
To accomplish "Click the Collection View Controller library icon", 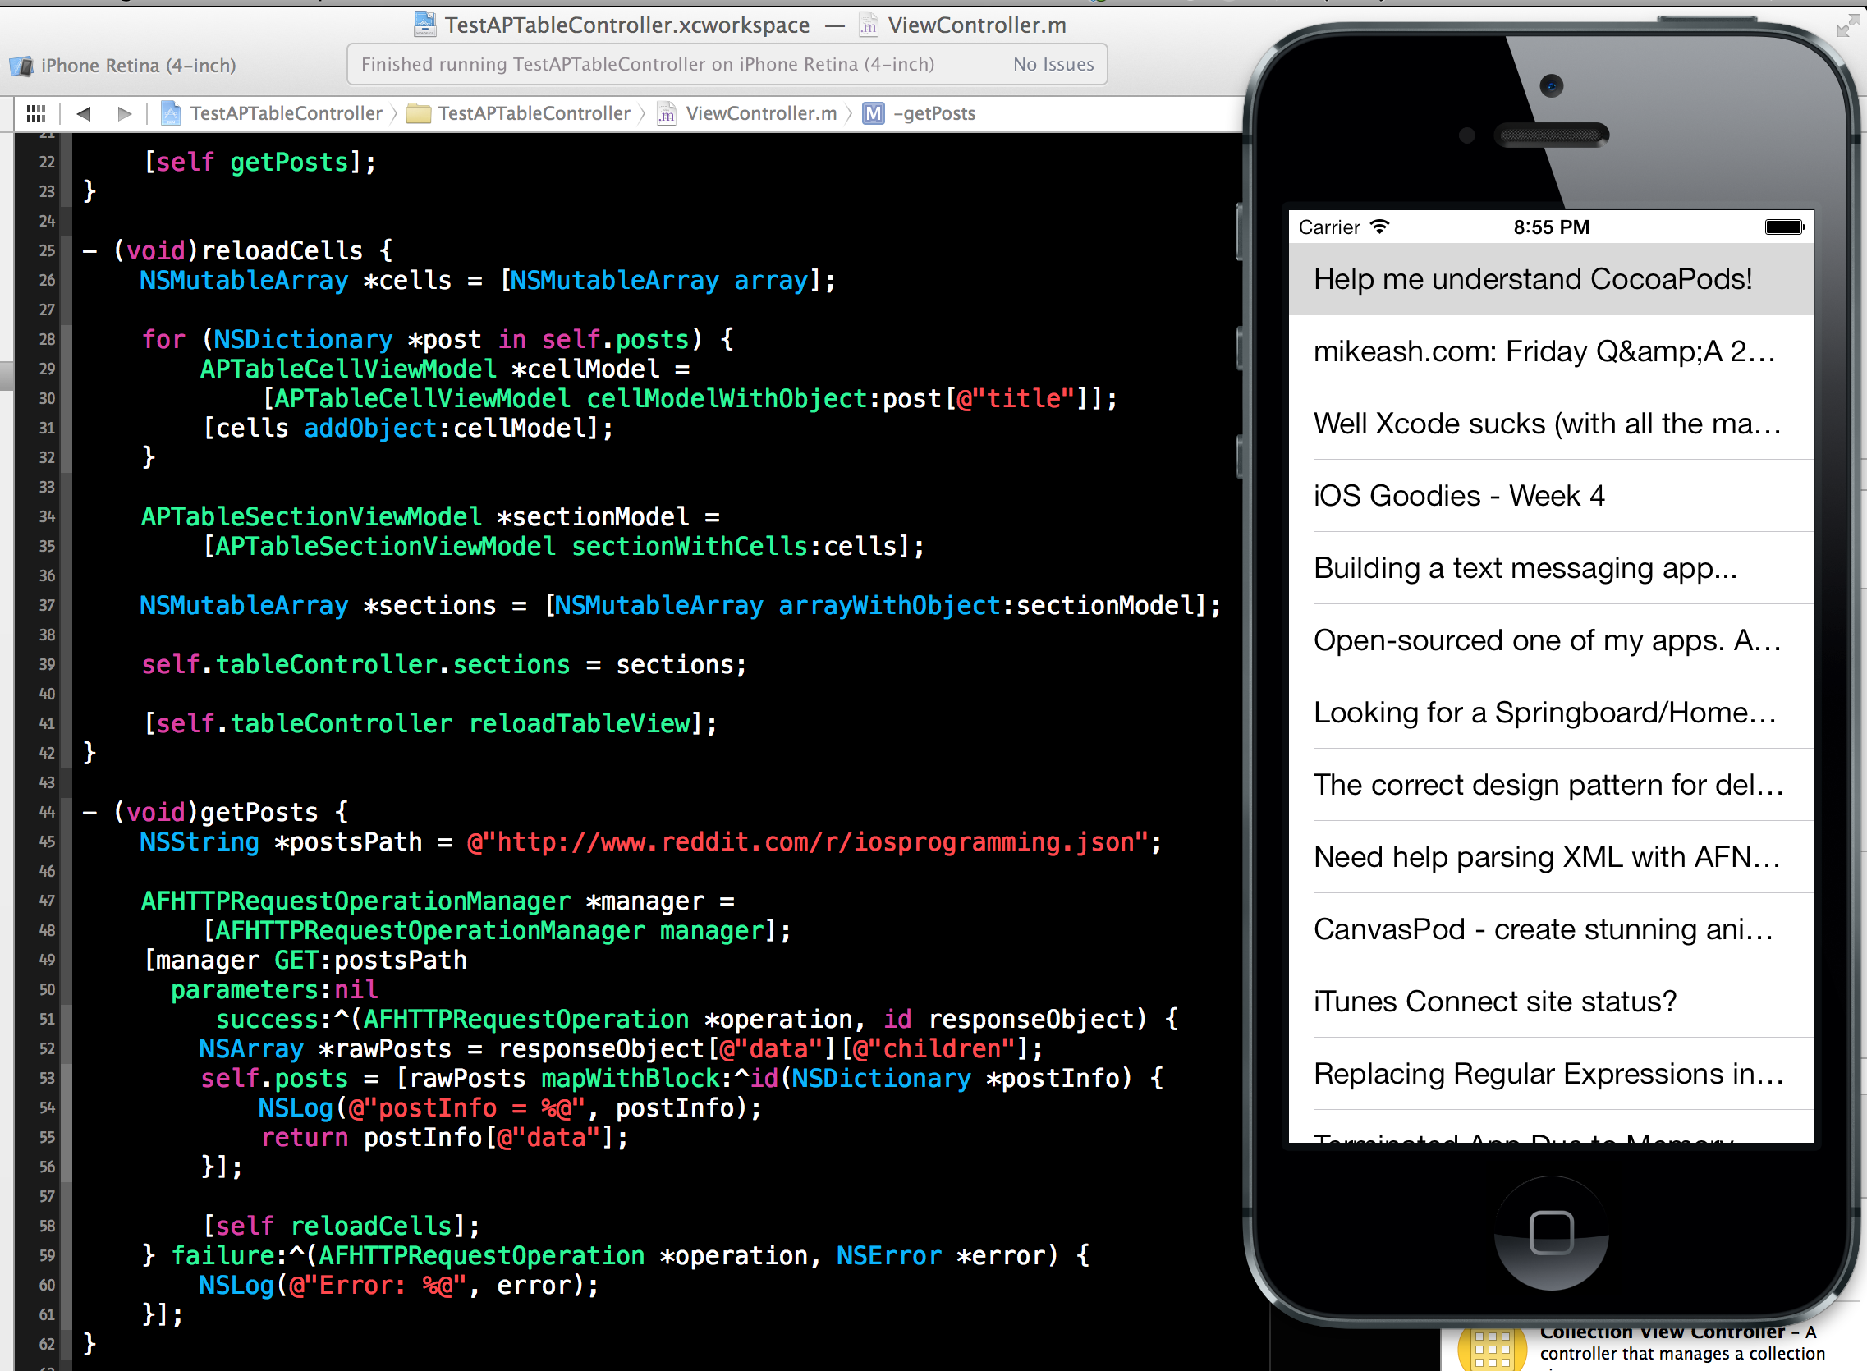I will pos(1491,1349).
